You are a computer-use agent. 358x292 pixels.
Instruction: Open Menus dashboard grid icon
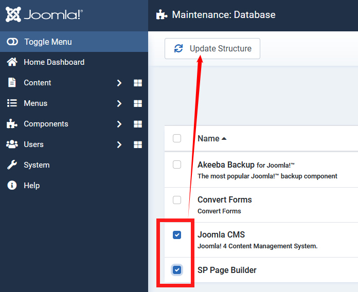(x=137, y=103)
